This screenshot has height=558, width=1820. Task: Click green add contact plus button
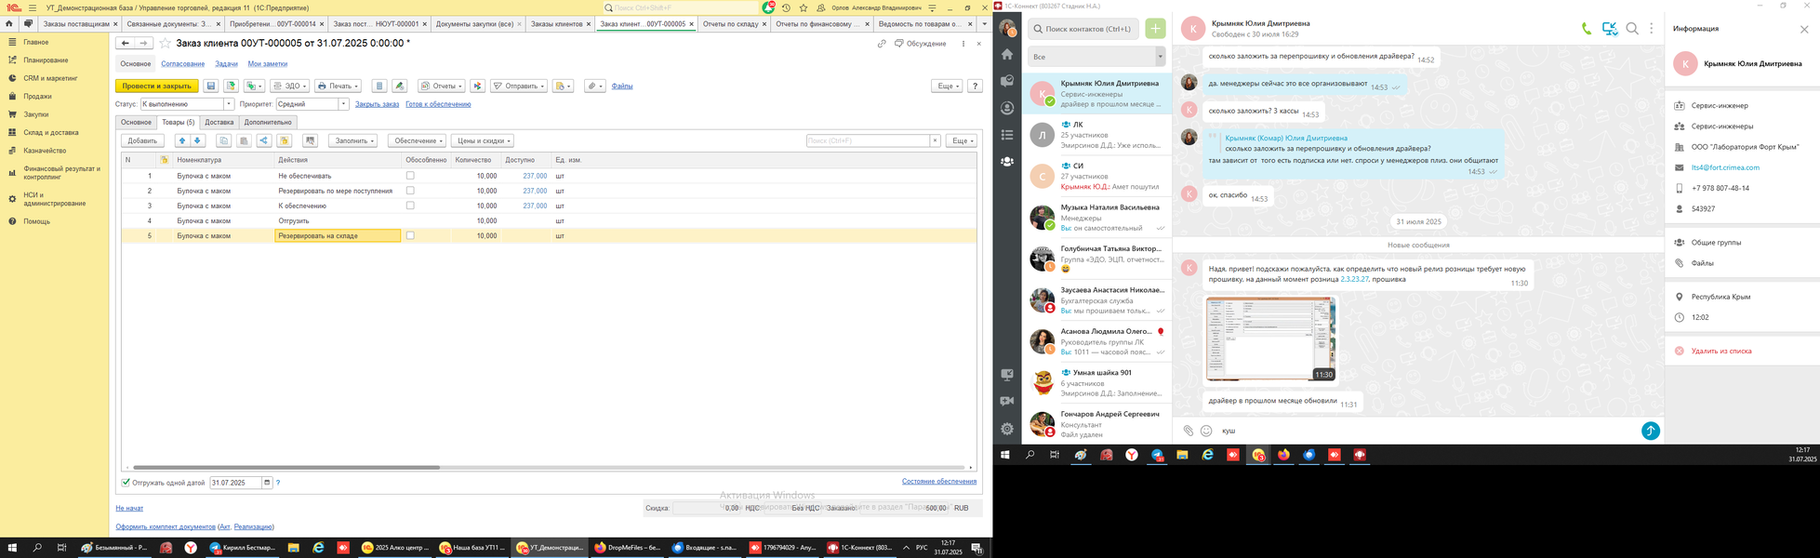tap(1155, 29)
